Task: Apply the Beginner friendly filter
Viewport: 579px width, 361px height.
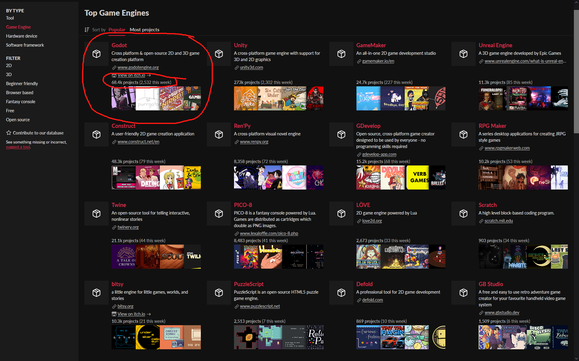Action: [22, 84]
